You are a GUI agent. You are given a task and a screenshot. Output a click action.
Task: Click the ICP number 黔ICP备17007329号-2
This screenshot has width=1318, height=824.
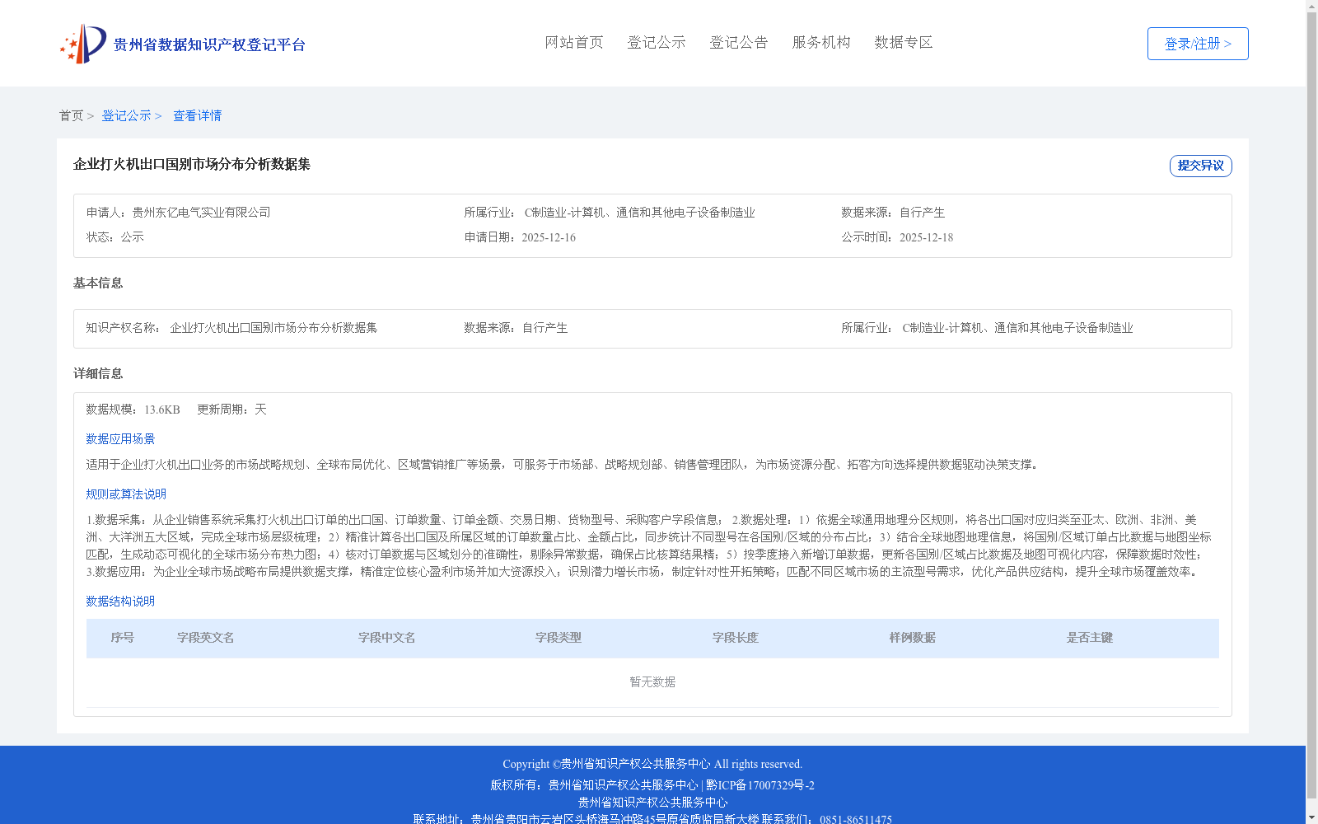coord(760,785)
